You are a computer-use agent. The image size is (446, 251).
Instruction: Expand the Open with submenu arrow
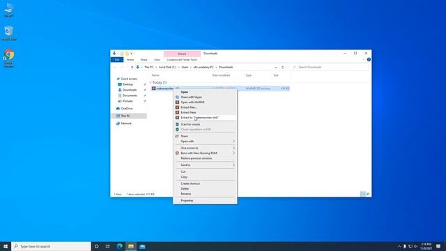pos(234,141)
